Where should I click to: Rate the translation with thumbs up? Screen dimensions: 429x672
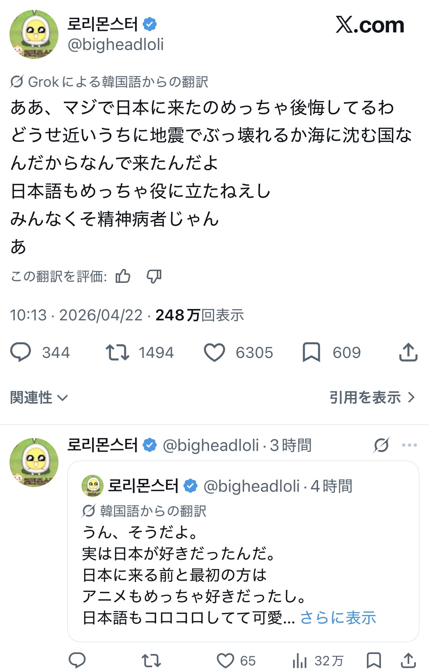click(x=123, y=276)
